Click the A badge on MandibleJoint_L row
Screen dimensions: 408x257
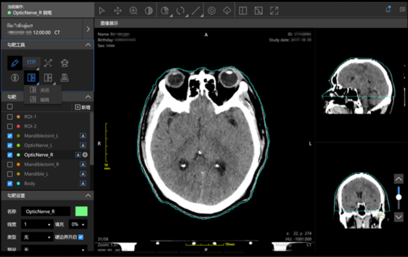point(83,136)
